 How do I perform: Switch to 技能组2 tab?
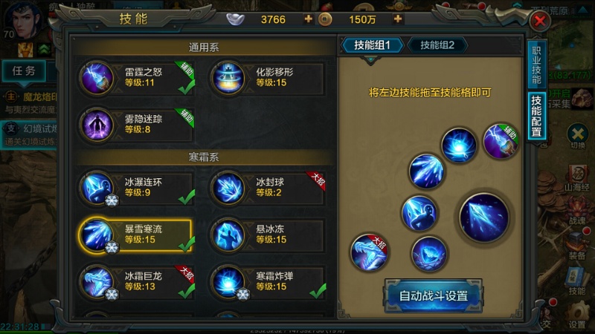(437, 45)
